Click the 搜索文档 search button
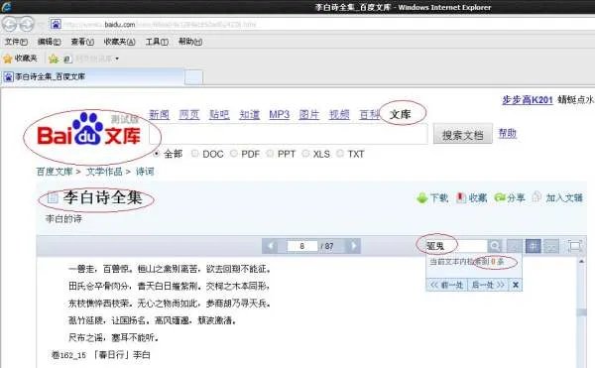This screenshot has height=368, width=595. tap(462, 134)
